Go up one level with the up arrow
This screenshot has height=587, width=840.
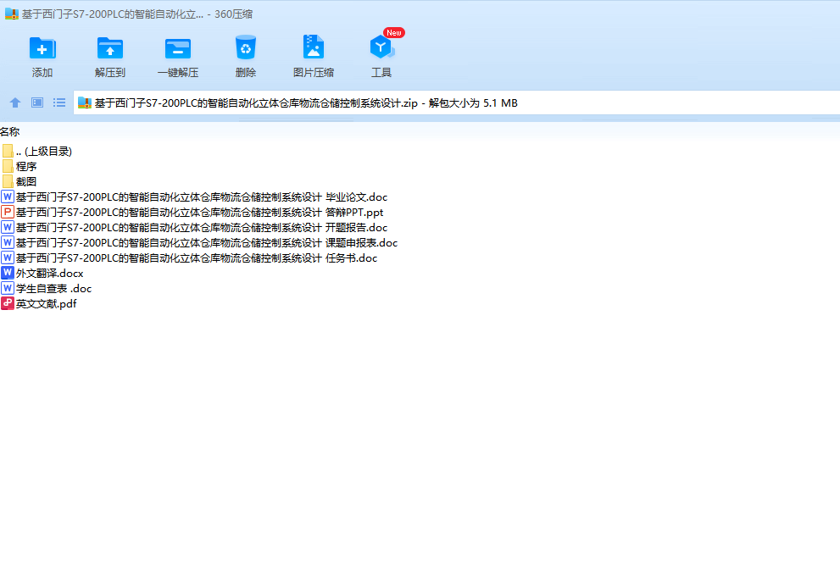15,102
